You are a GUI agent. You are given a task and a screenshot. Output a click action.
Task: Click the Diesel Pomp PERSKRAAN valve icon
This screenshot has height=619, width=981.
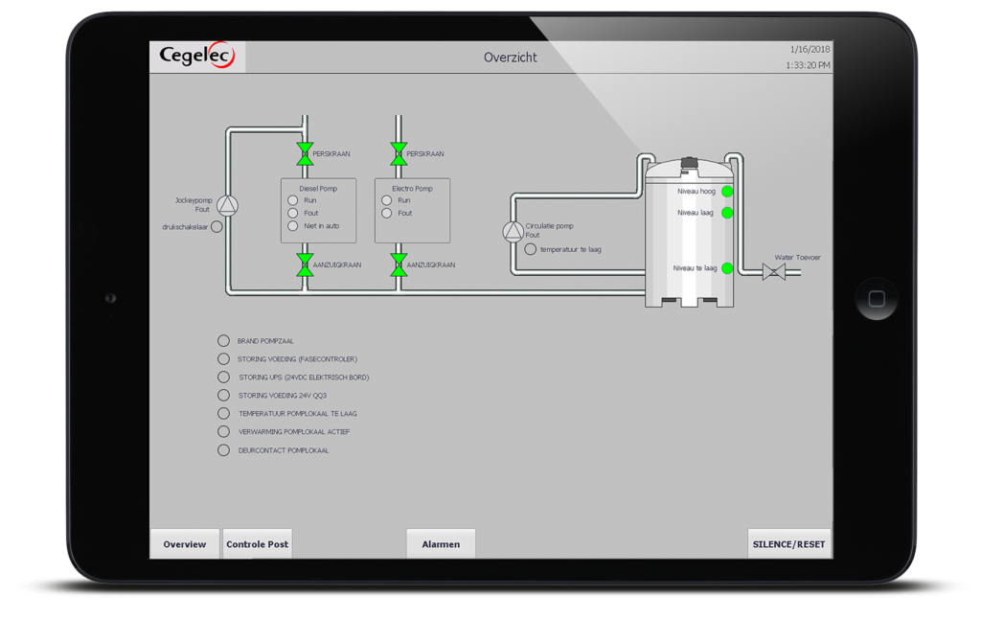pos(305,154)
